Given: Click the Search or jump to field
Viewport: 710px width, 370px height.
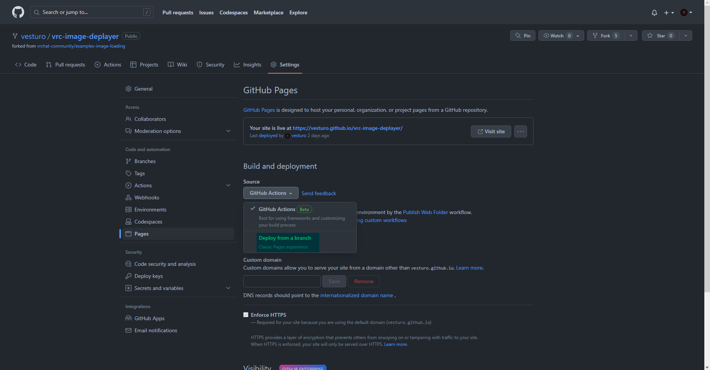Looking at the screenshot, I should tap(92, 12).
